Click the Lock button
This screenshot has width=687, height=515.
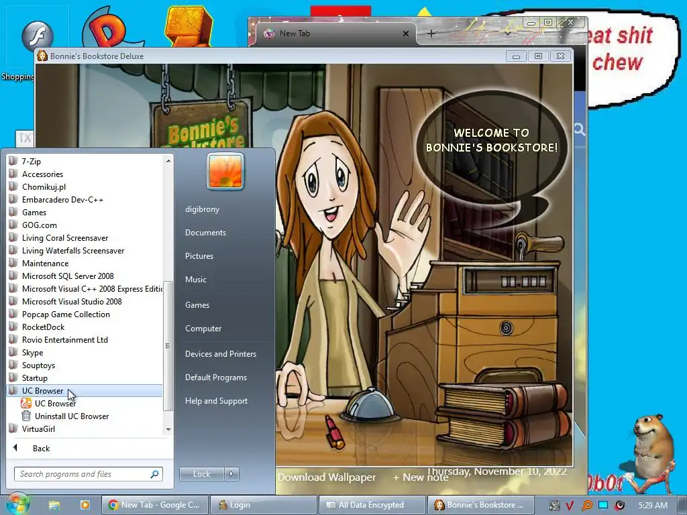click(201, 474)
